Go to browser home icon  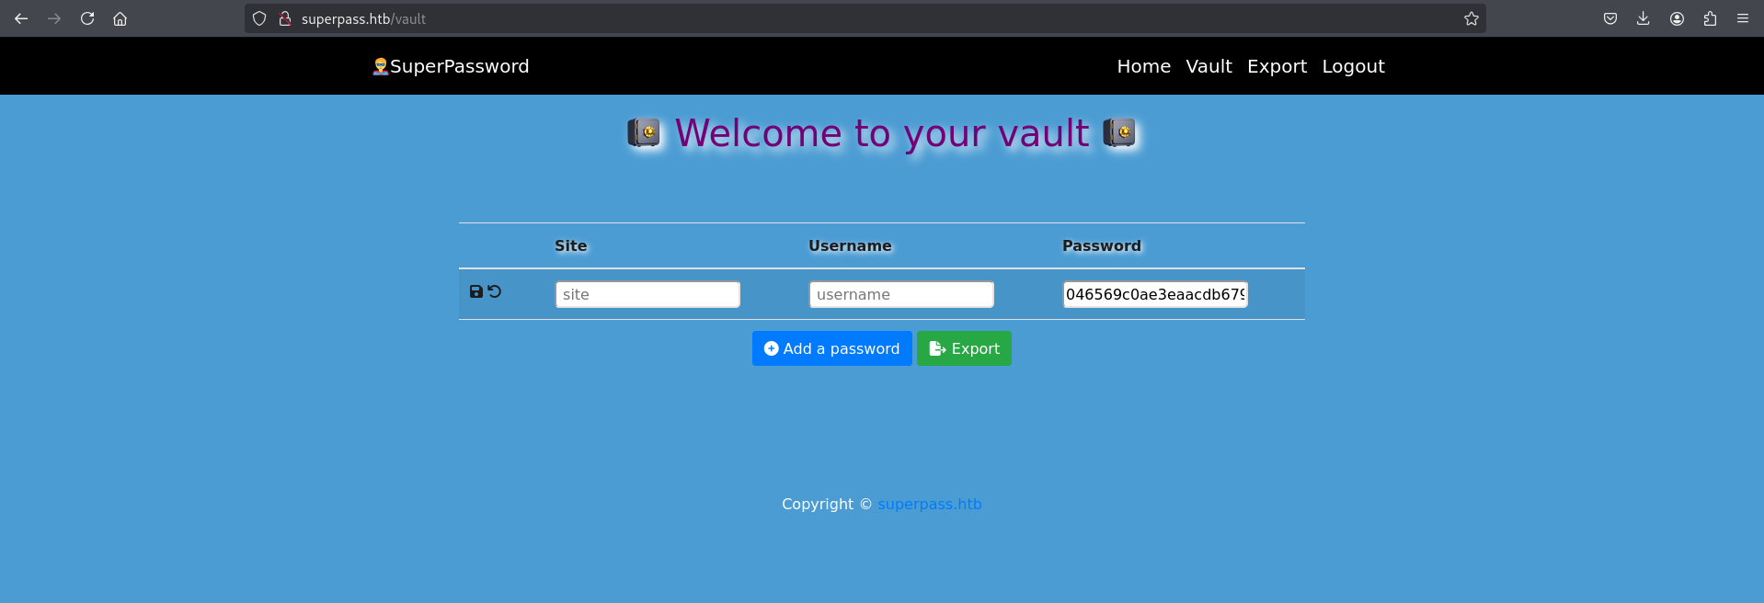[120, 18]
